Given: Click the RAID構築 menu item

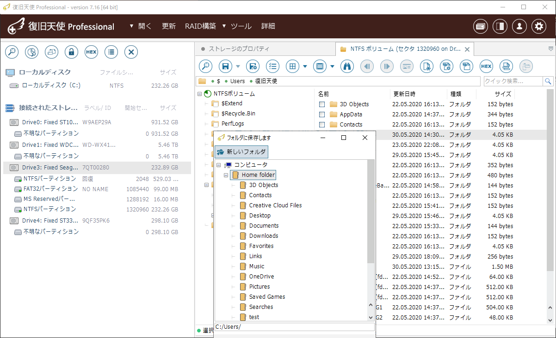Looking at the screenshot, I should tap(200, 26).
